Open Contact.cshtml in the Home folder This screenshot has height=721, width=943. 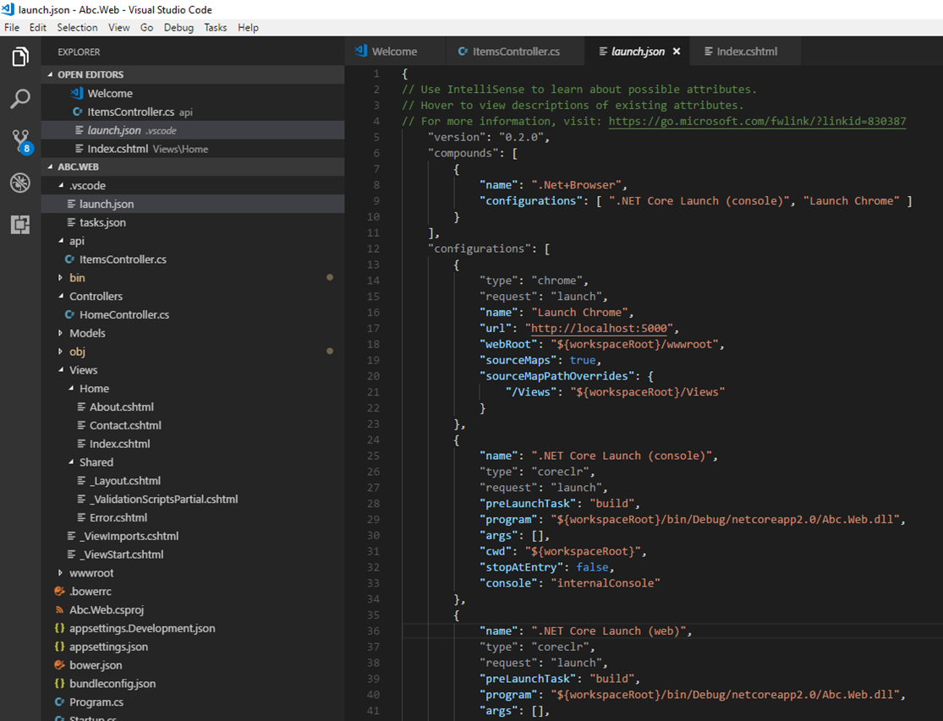pyautogui.click(x=193, y=425)
